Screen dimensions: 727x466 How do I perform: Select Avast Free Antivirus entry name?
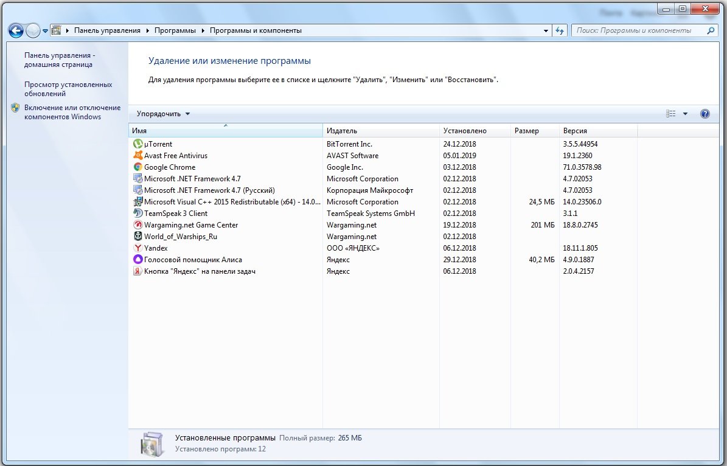(176, 156)
